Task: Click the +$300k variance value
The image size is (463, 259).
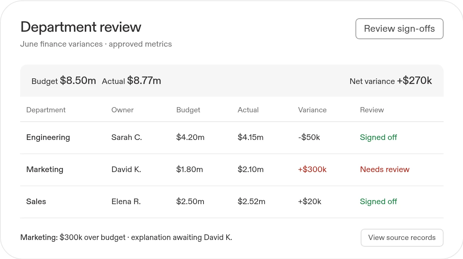Action: click(x=312, y=169)
